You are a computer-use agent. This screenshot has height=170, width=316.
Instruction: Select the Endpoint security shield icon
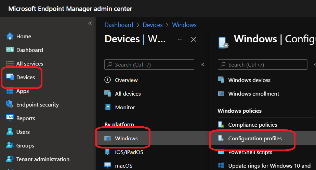(x=10, y=104)
